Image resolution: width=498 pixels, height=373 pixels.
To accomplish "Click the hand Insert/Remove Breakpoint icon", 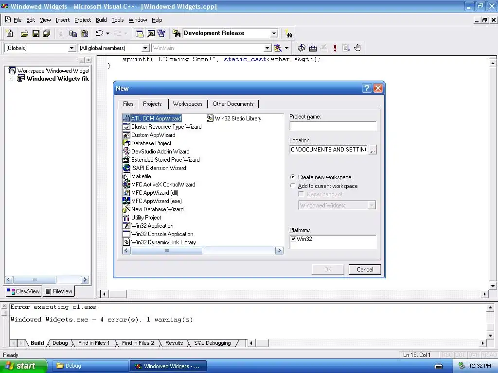I will 357,48.
